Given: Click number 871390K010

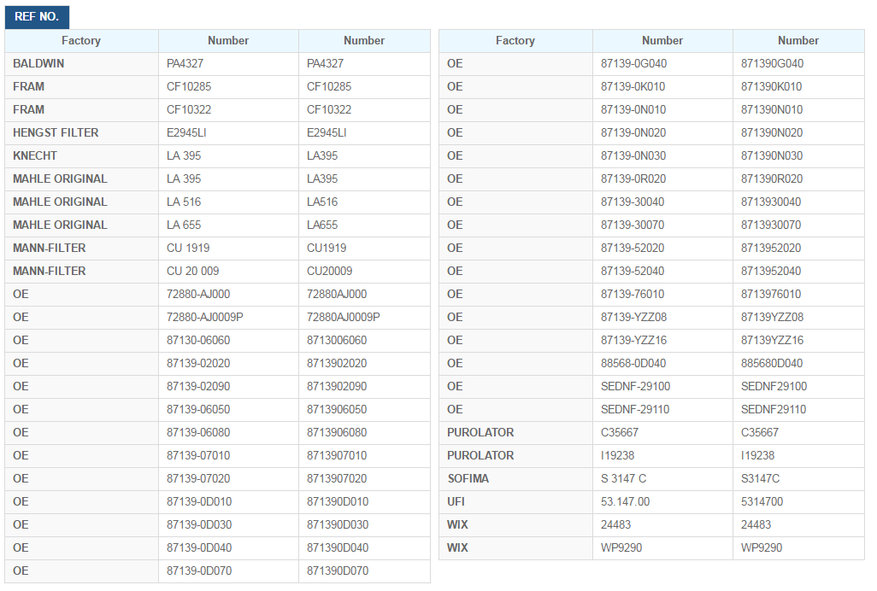Looking at the screenshot, I should pos(772,86).
